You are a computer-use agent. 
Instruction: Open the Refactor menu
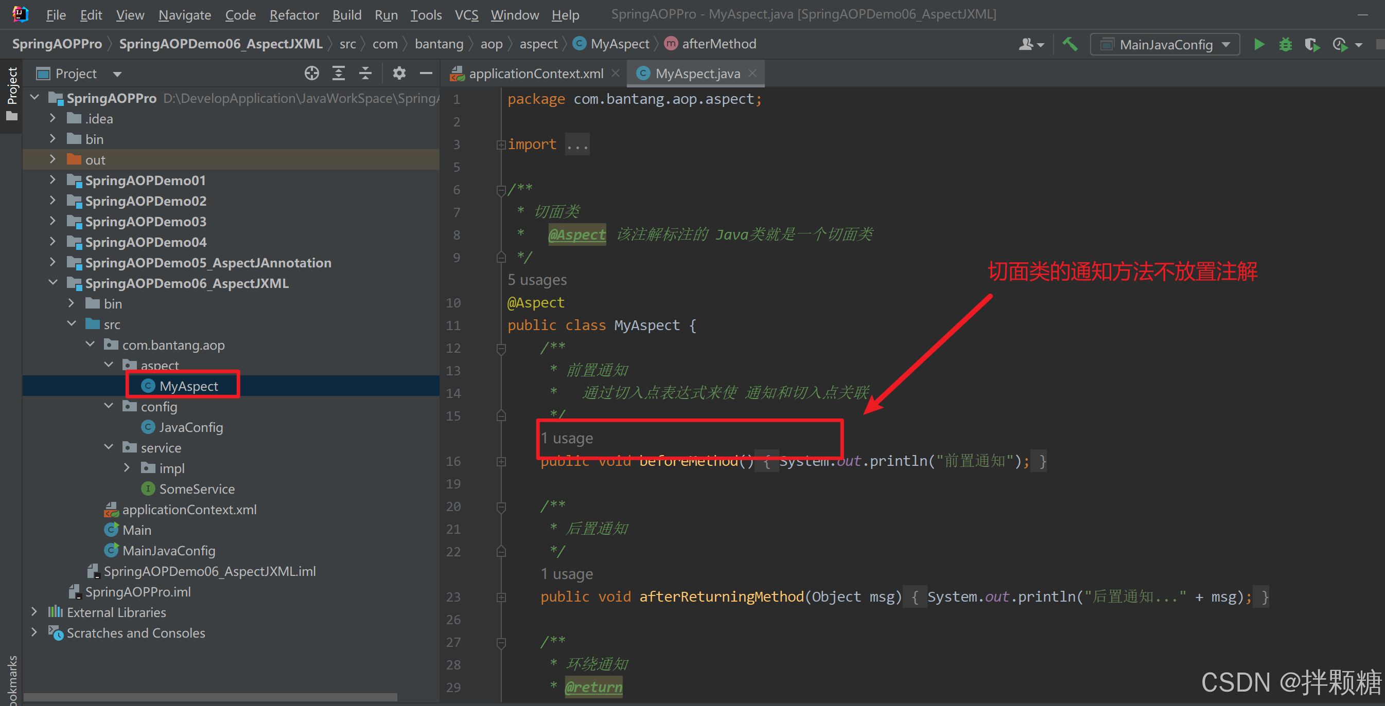[x=293, y=15]
